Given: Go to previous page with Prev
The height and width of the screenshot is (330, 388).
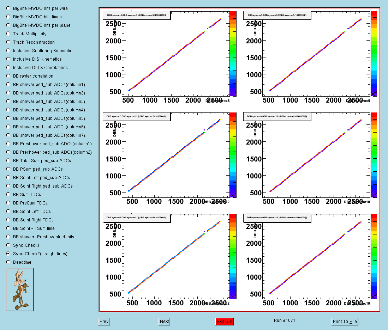Looking at the screenshot, I should 104,321.
